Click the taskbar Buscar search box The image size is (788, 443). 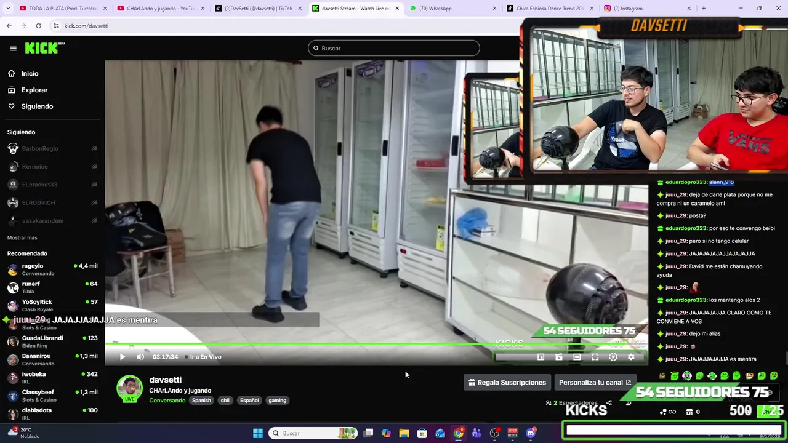(x=313, y=433)
